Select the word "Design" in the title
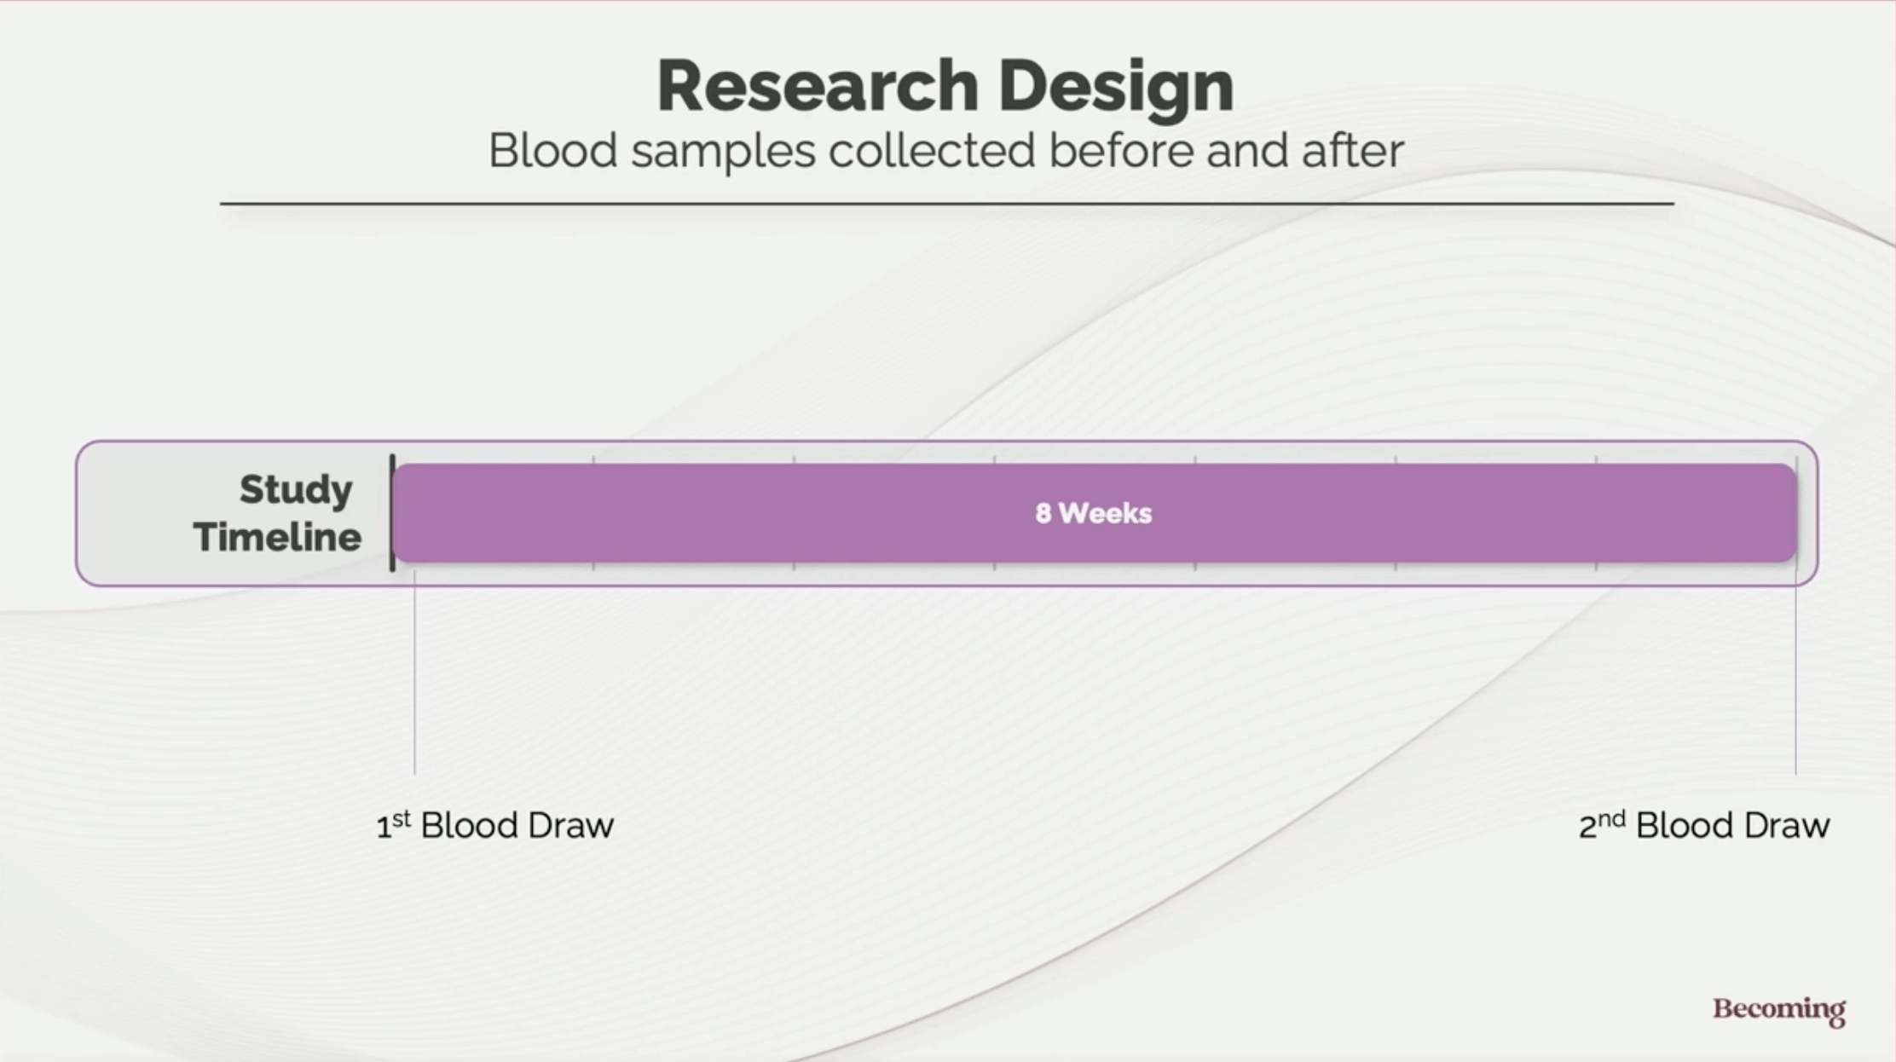The image size is (1896, 1062). point(1115,86)
